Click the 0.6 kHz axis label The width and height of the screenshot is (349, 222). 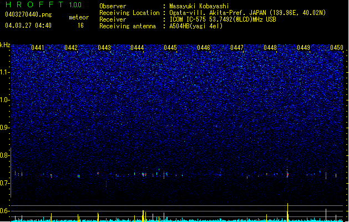5,211
